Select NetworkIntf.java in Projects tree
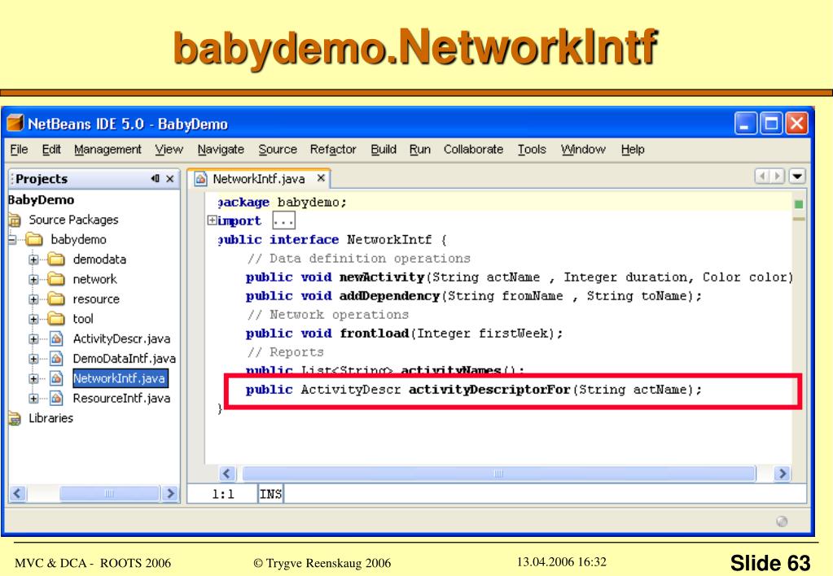This screenshot has height=576, width=833. 120,378
